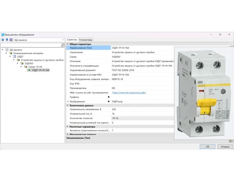The image size is (234, 182).
Task: Click the diamond marker in Графика row
Action: click(x=108, y=97)
